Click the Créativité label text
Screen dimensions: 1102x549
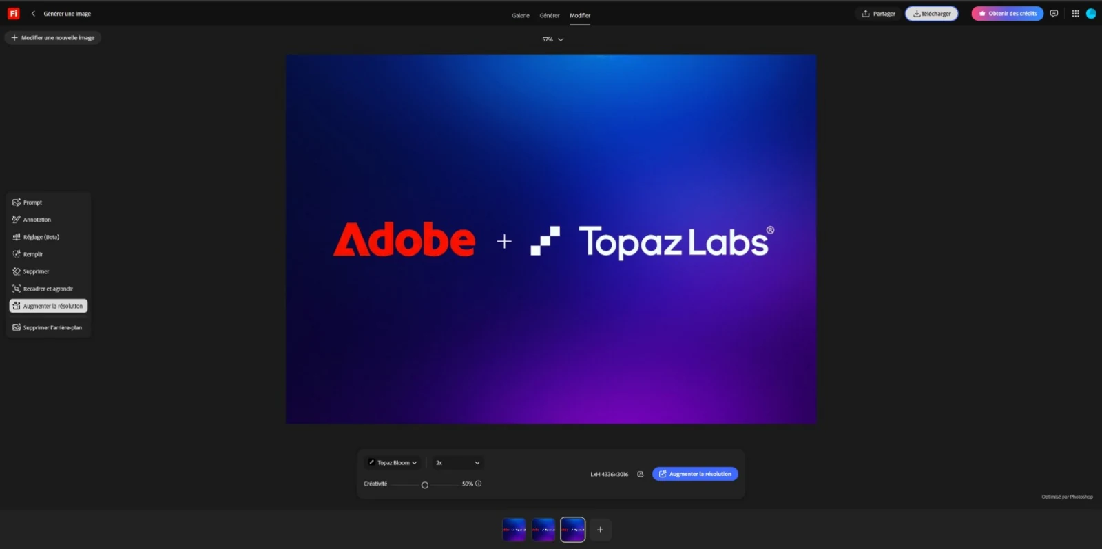[x=375, y=484]
